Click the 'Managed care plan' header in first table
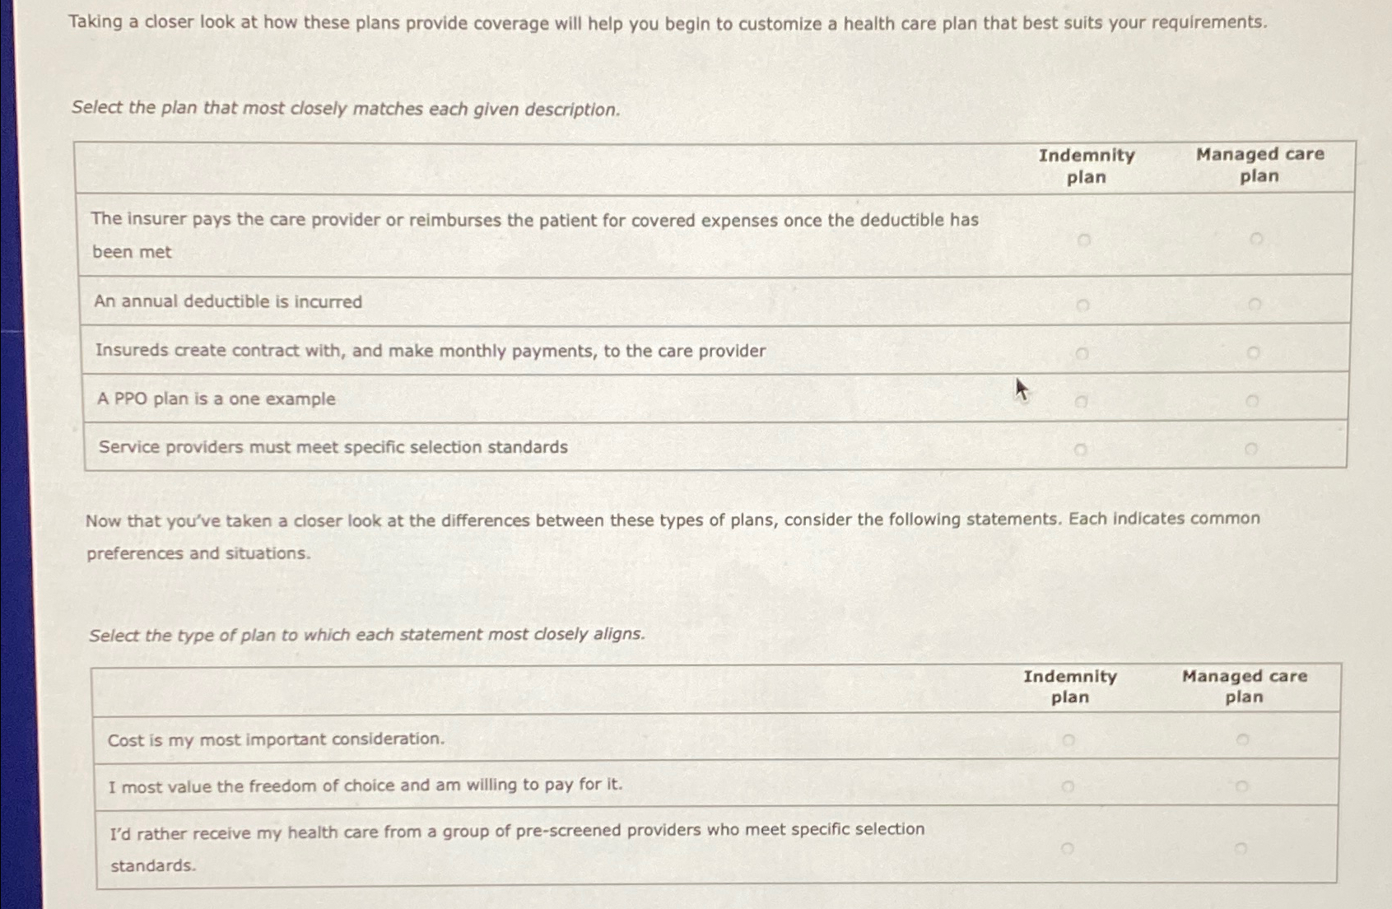The image size is (1392, 909). tap(1260, 165)
